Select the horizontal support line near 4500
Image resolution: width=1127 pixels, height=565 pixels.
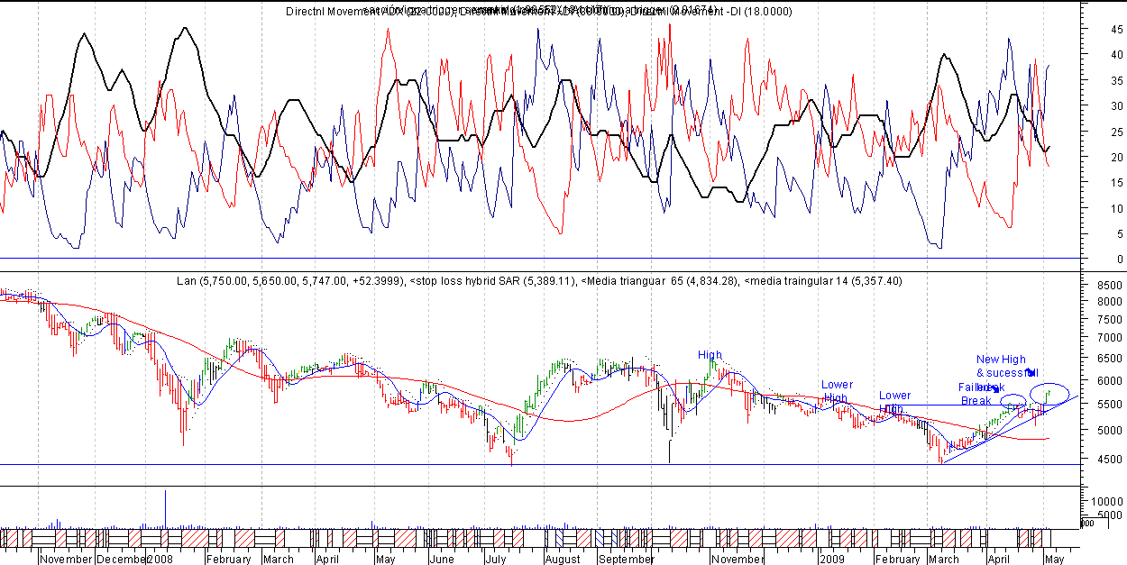(x=541, y=465)
